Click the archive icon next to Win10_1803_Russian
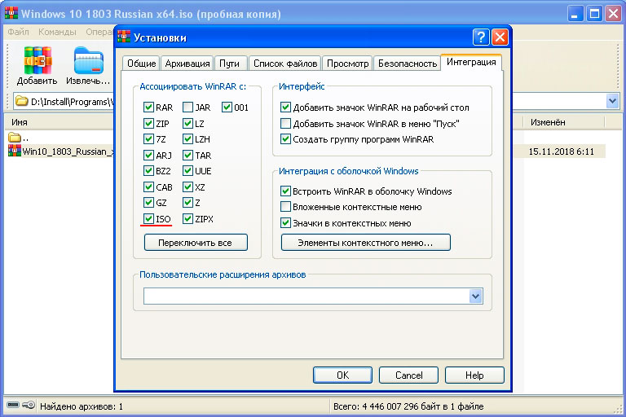This screenshot has height=417, width=626. click(15, 151)
